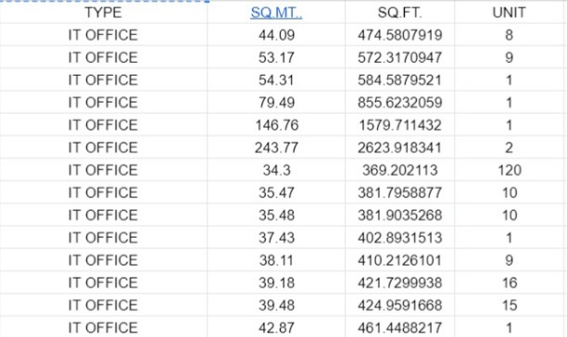
Task: Select unit cell with value 120
Action: (510, 169)
